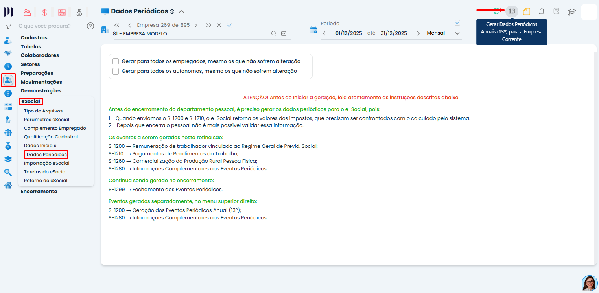The width and height of the screenshot is (599, 293).
Task: Open the notifications bell
Action: pos(542,11)
